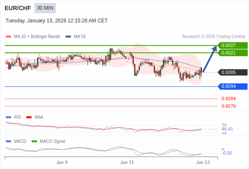Click the MACD value -0.00
Screen dimensions: 249x169
coord(227,153)
